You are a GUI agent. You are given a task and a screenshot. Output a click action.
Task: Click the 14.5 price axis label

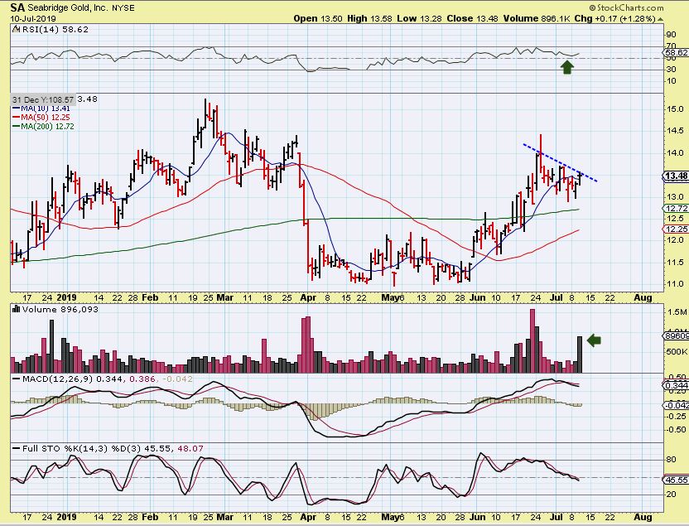coord(674,131)
